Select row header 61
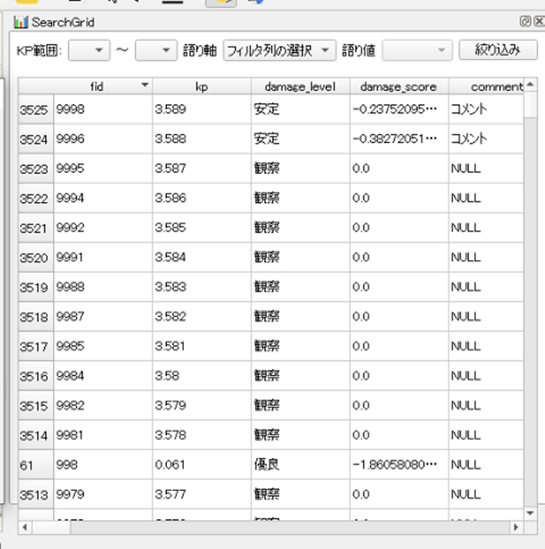 point(35,465)
